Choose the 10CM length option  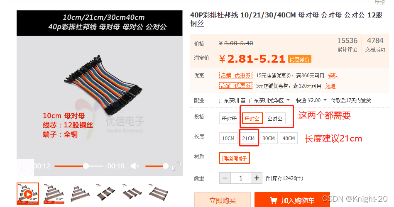point(228,138)
